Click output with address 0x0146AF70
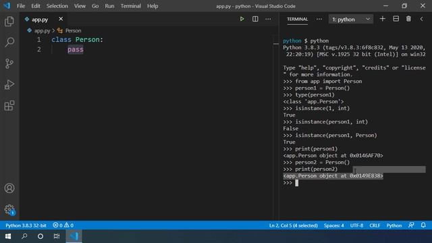 pyautogui.click(x=333, y=156)
